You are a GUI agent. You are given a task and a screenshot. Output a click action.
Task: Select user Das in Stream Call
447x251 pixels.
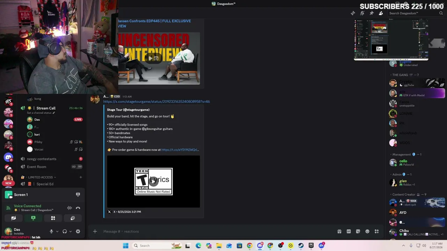pos(37,120)
